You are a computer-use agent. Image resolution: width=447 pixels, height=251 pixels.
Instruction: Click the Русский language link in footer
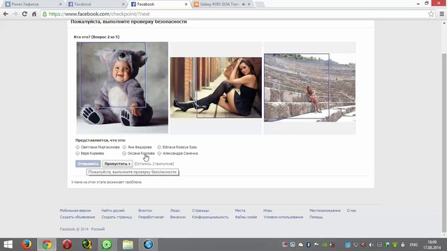click(98, 229)
